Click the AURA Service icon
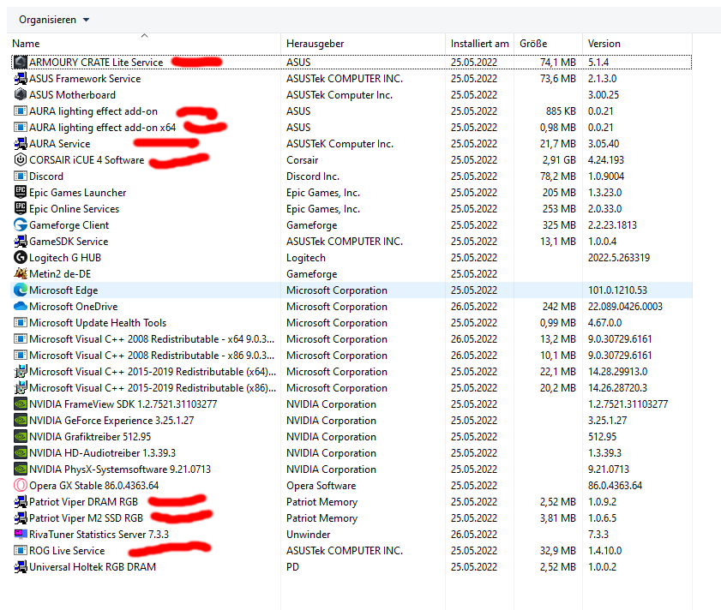 pos(21,143)
